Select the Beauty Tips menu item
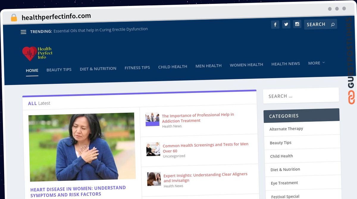 coord(59,70)
